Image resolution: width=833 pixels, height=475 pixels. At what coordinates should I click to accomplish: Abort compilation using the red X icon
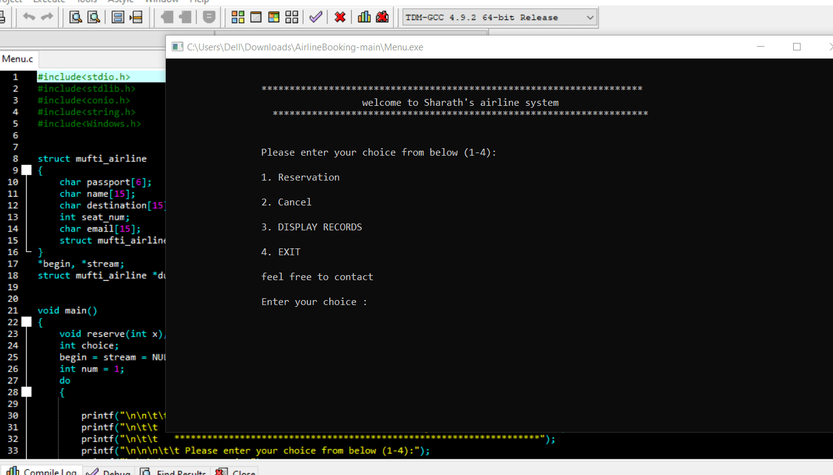point(339,17)
